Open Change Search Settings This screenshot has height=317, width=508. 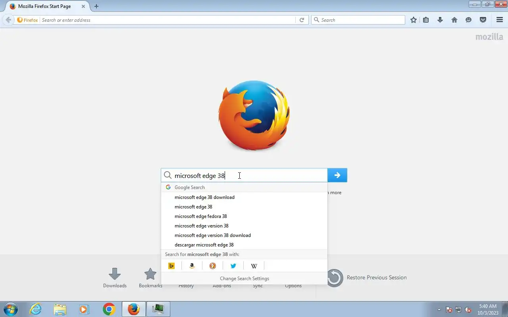244,279
